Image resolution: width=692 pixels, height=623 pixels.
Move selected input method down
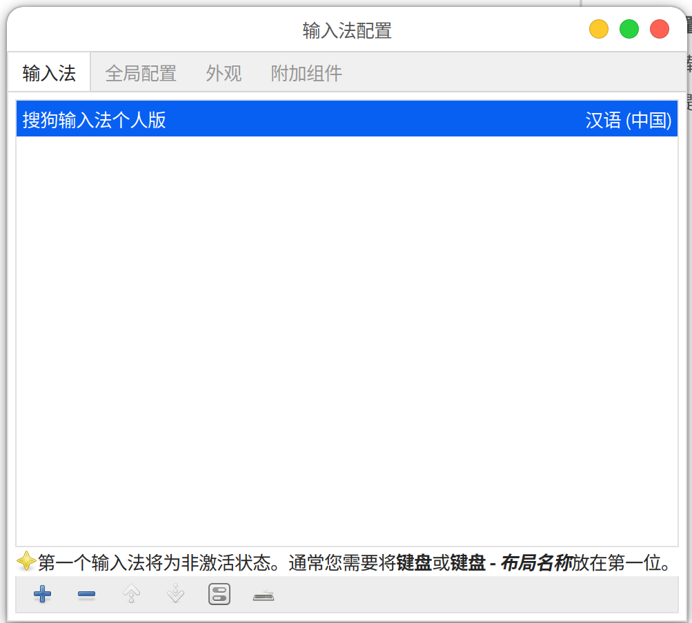(x=176, y=593)
